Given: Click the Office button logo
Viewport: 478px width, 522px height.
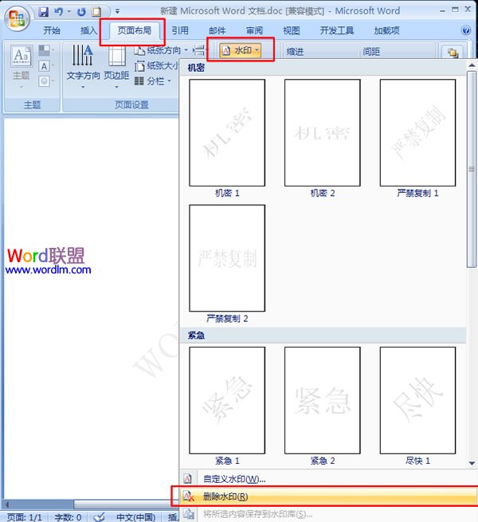Looking at the screenshot, I should (x=17, y=18).
